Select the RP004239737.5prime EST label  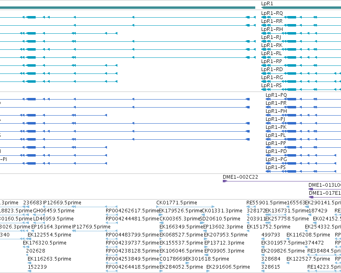pos(132,243)
